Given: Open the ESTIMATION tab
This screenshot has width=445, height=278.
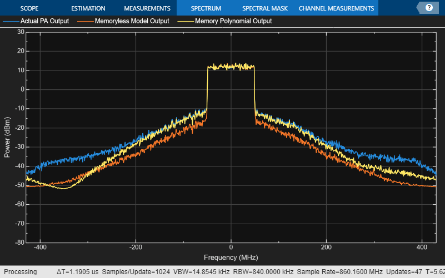Looking at the screenshot, I should [88, 8].
